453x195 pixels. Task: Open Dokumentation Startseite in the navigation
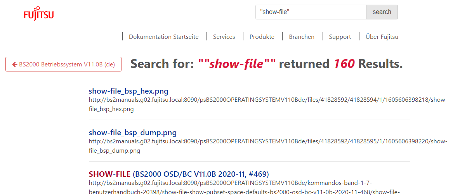coord(163,37)
